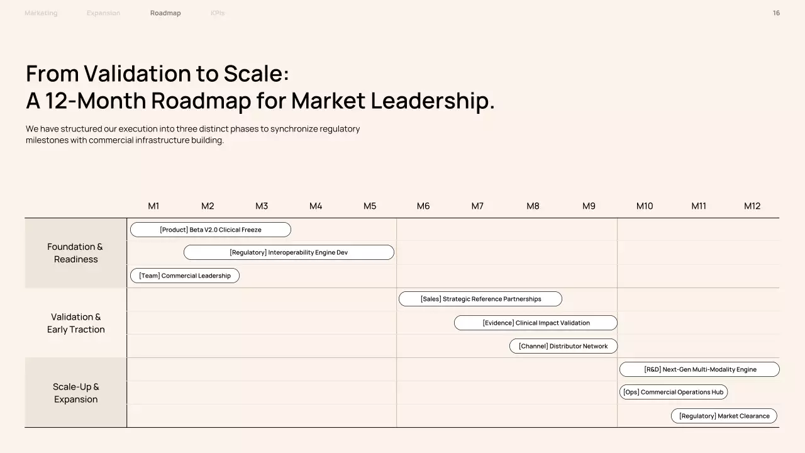Image resolution: width=805 pixels, height=453 pixels.
Task: Select the Validation & Early Traction label
Action: pos(75,323)
